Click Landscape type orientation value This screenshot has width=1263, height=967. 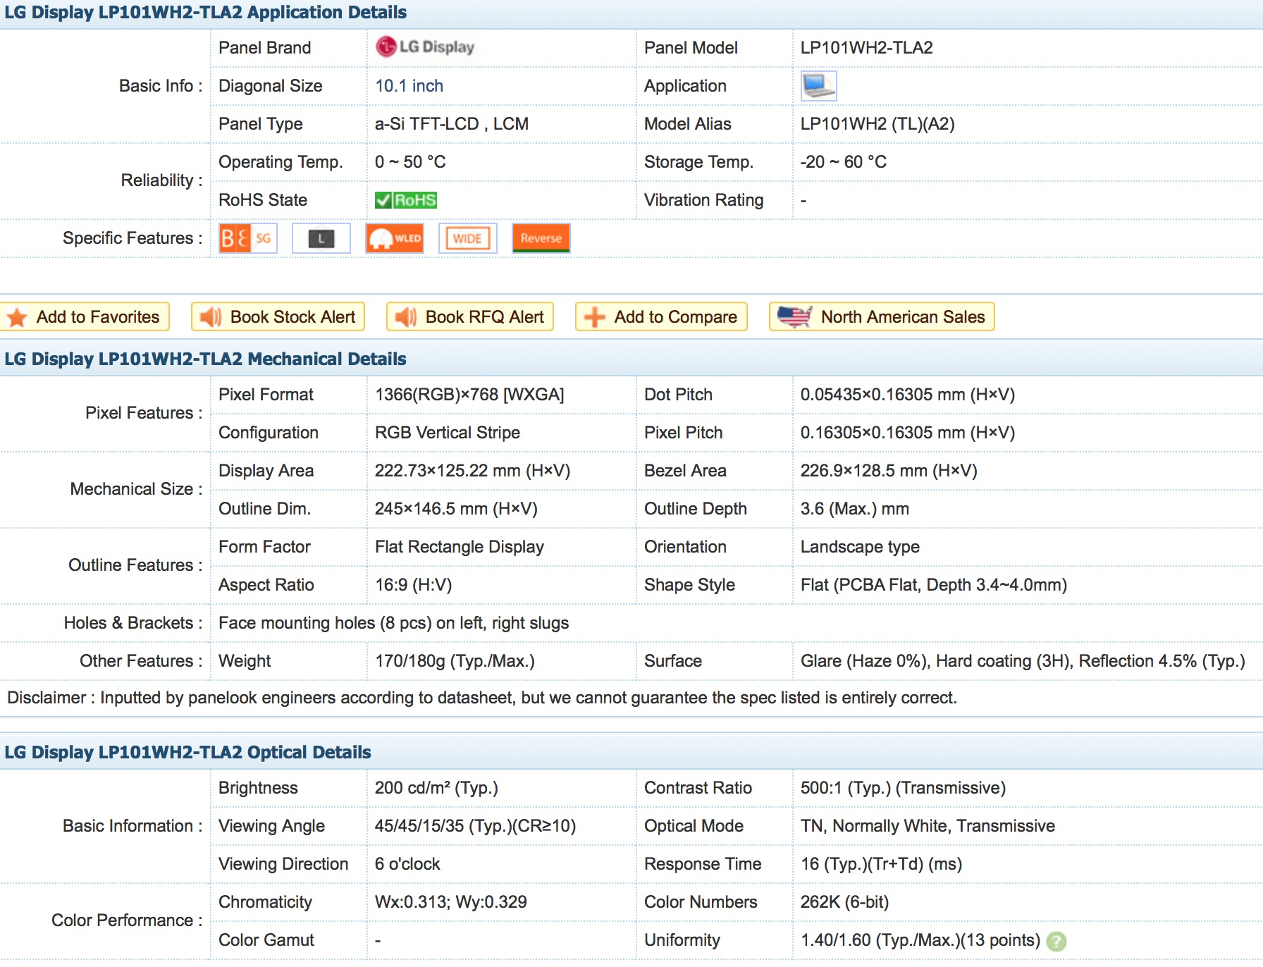pyautogui.click(x=860, y=547)
